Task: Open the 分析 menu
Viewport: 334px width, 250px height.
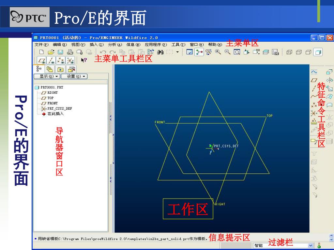Action: tap(115, 45)
